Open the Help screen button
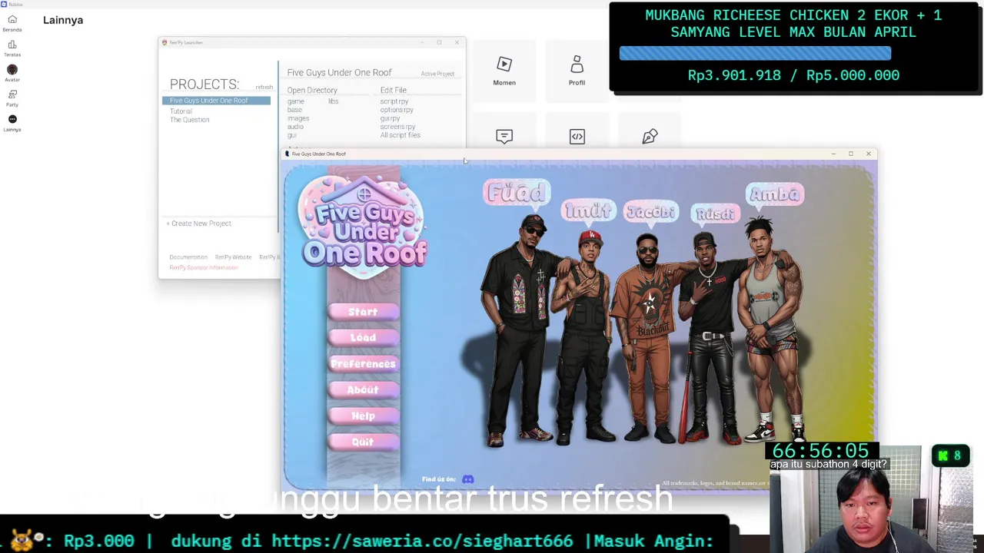This screenshot has width=984, height=553. (x=363, y=416)
